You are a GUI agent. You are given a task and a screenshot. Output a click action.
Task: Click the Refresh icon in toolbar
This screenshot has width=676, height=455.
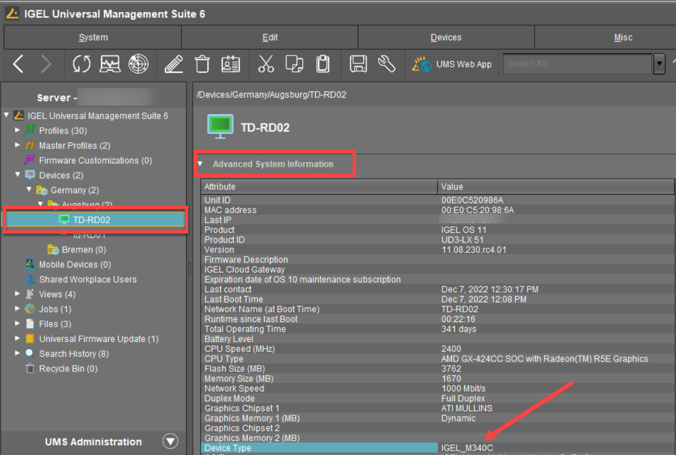click(81, 64)
